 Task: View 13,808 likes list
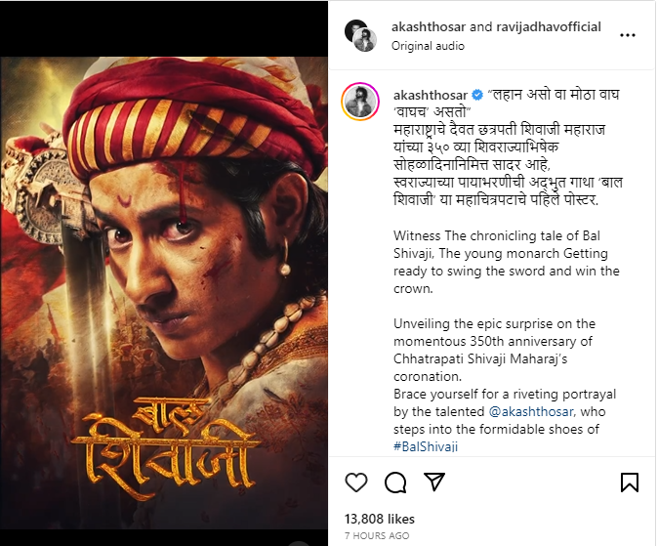(380, 519)
